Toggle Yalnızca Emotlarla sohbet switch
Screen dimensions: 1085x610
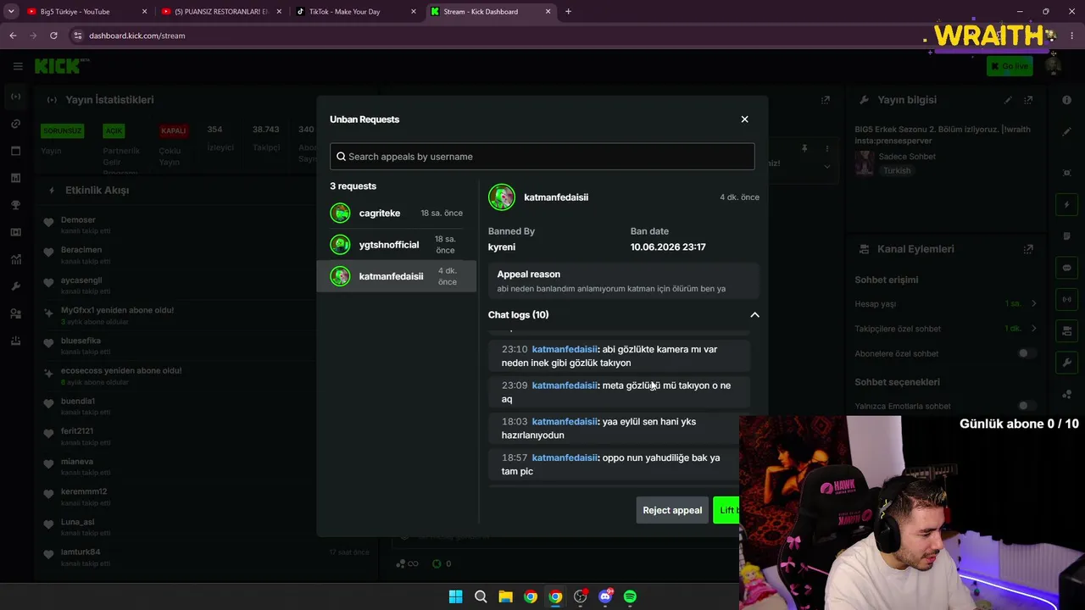click(x=1027, y=406)
